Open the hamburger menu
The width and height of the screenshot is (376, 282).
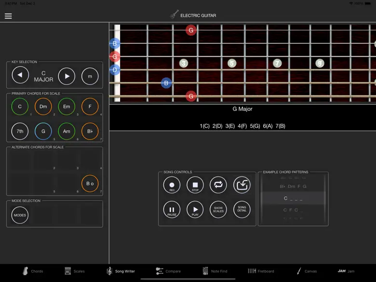click(x=8, y=16)
